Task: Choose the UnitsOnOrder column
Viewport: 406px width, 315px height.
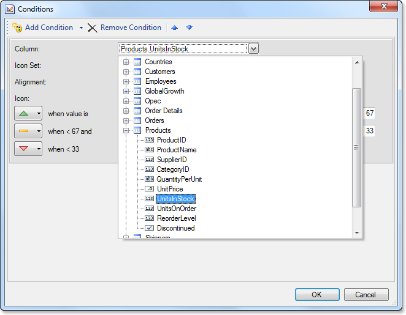Action: point(177,209)
